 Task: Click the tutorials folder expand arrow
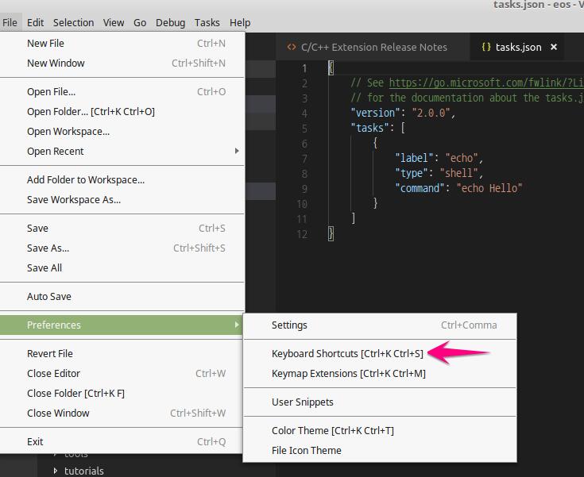[x=55, y=471]
